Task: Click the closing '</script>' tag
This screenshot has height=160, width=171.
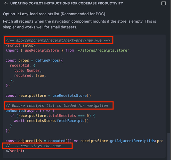Action: point(15,151)
